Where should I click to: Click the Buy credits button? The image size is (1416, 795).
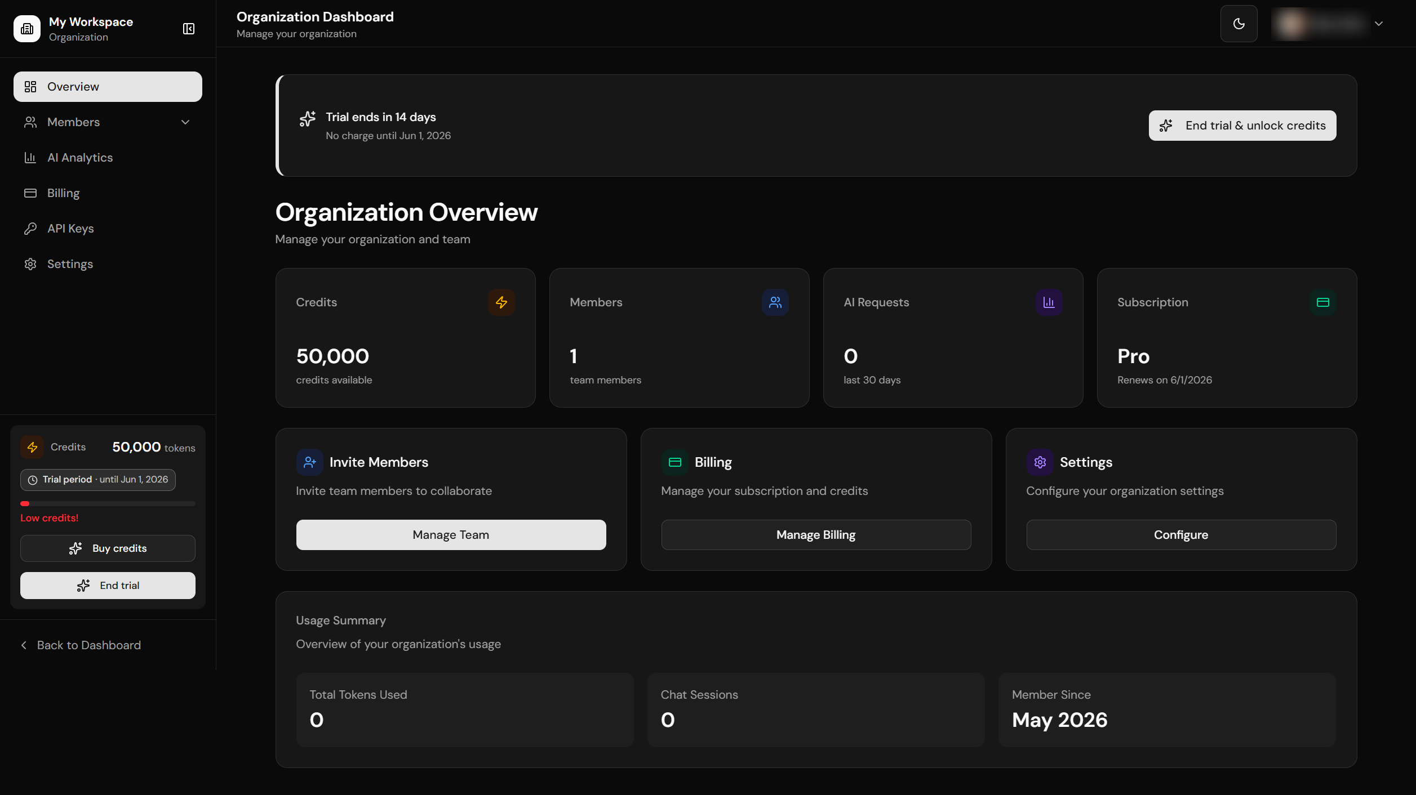click(108, 548)
